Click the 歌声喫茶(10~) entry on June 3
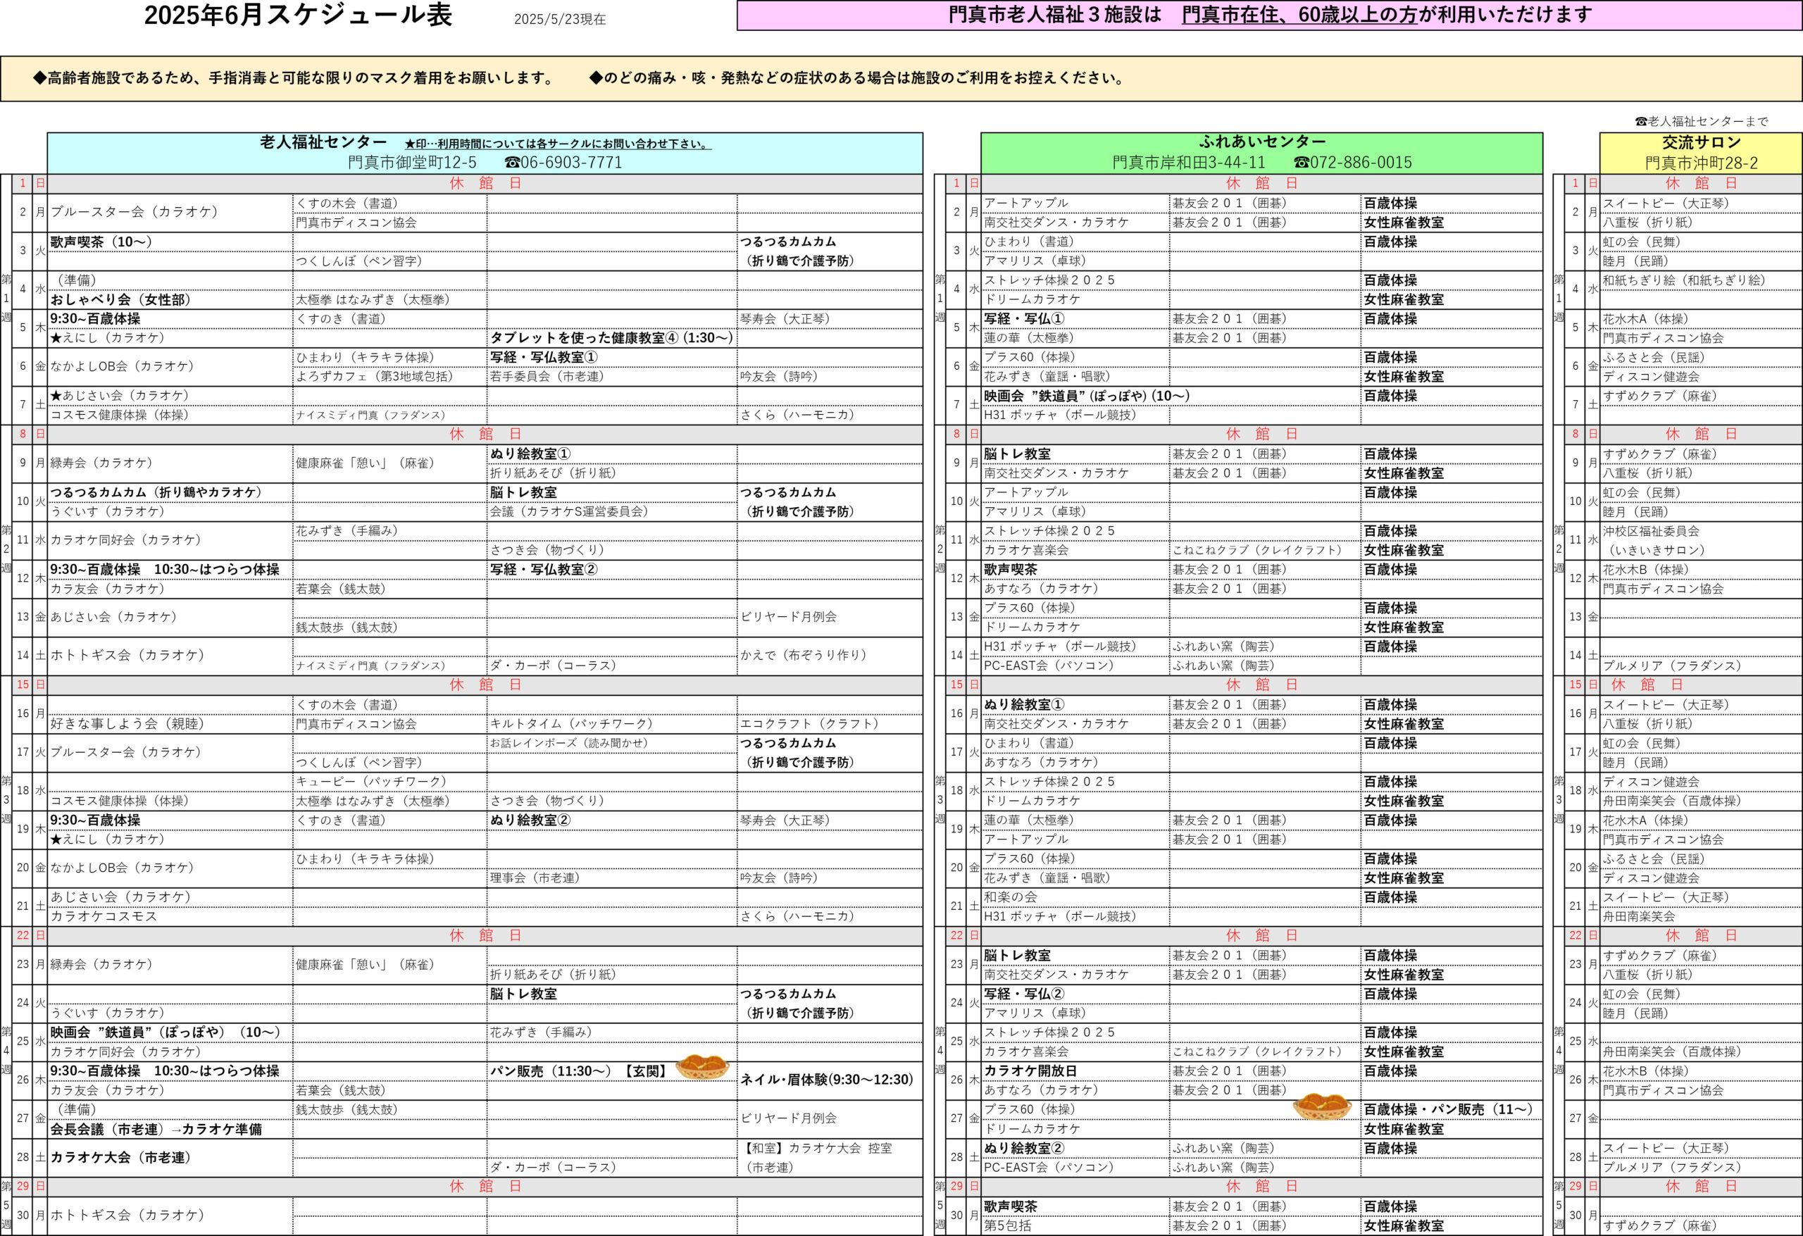 point(101,242)
